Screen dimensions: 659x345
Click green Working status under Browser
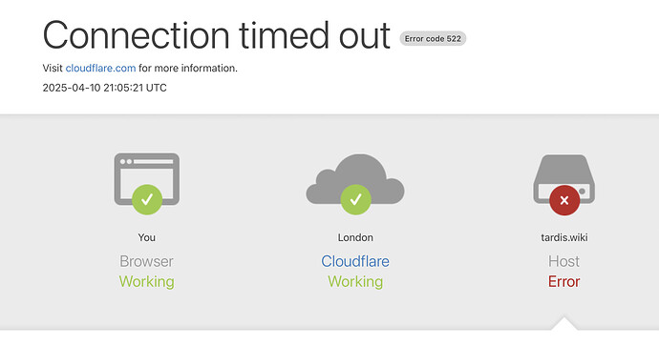pos(147,281)
